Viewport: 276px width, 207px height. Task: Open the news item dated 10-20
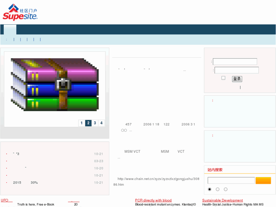[55, 168]
